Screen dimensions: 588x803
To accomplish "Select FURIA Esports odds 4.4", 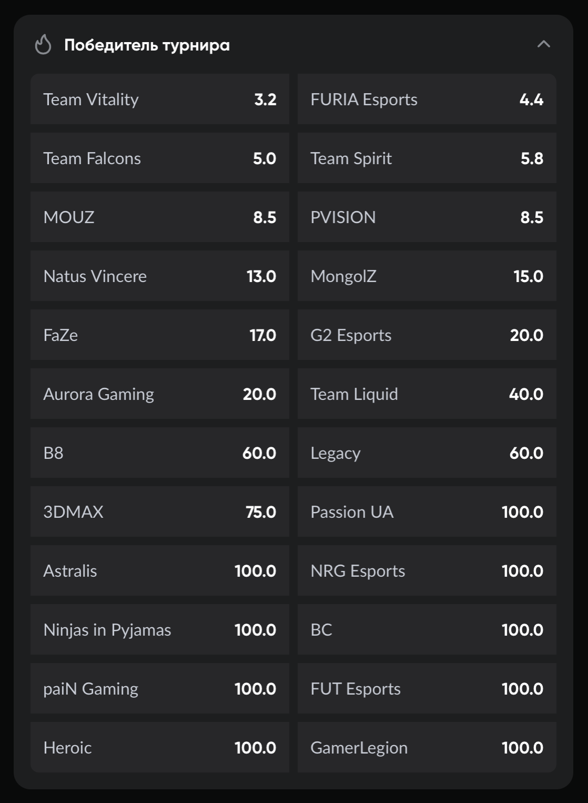I will pyautogui.click(x=426, y=99).
